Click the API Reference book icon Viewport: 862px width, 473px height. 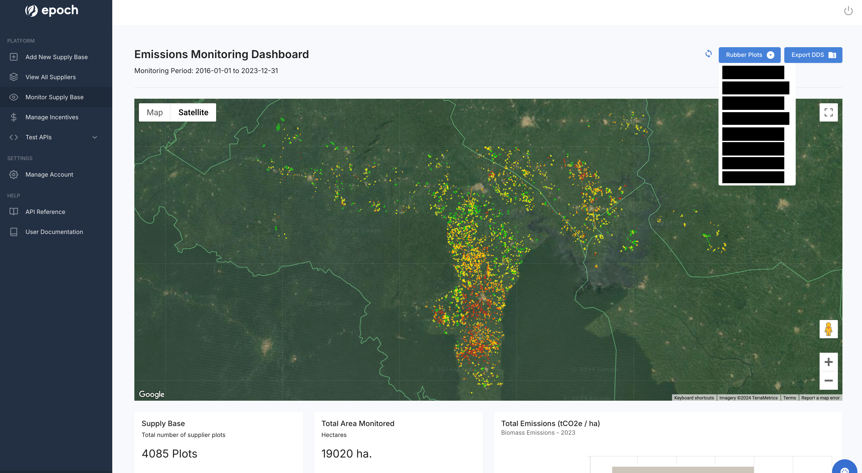click(14, 212)
